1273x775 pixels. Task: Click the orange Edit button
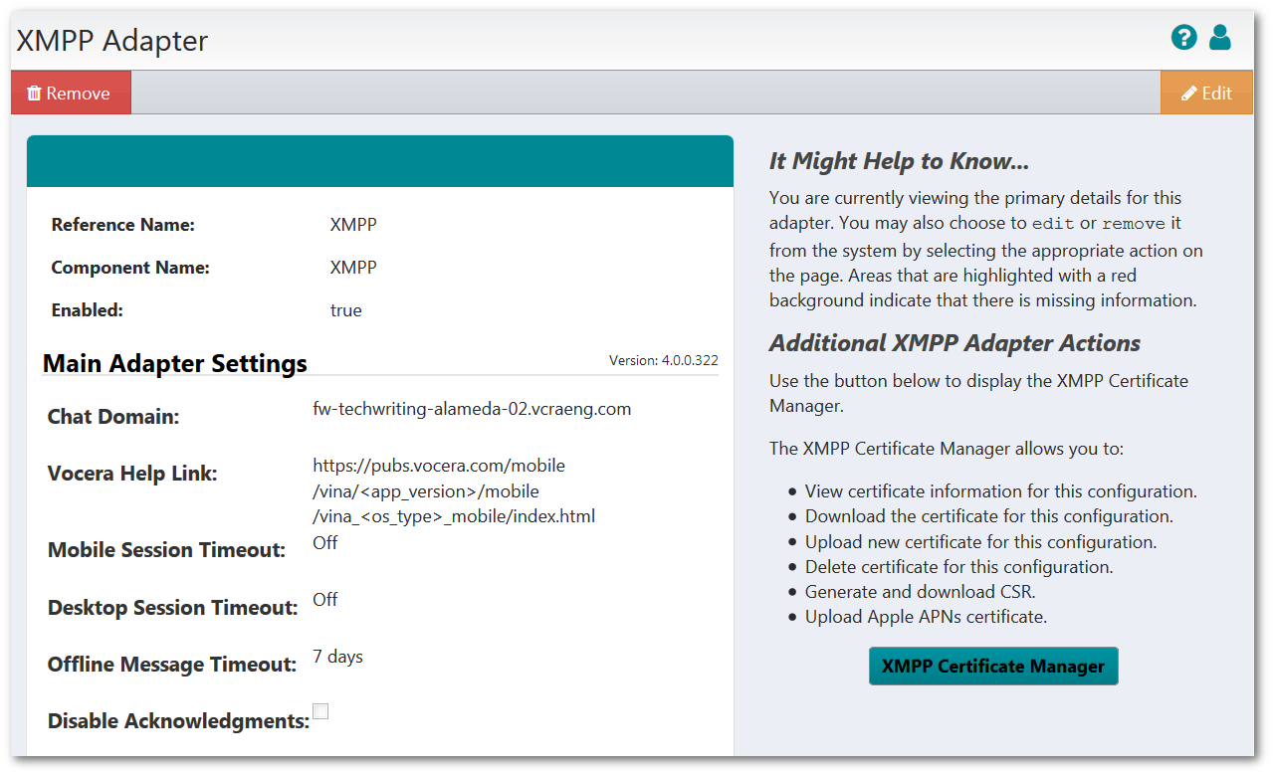click(1206, 93)
